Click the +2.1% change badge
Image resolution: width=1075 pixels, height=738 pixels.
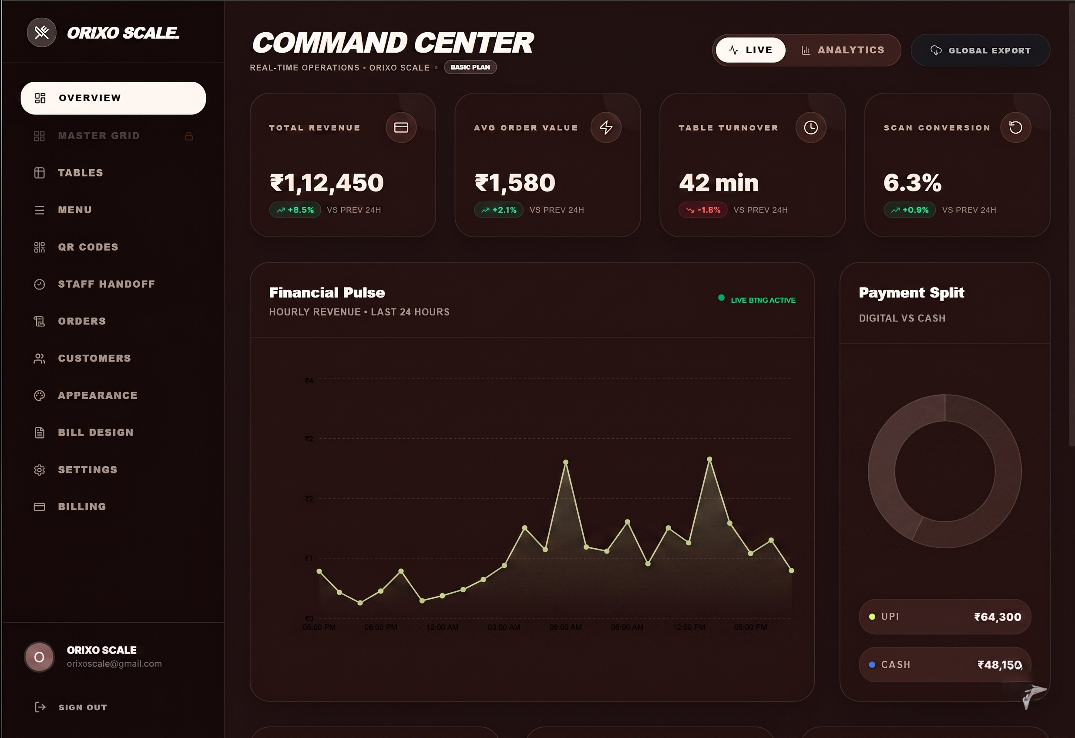click(499, 210)
